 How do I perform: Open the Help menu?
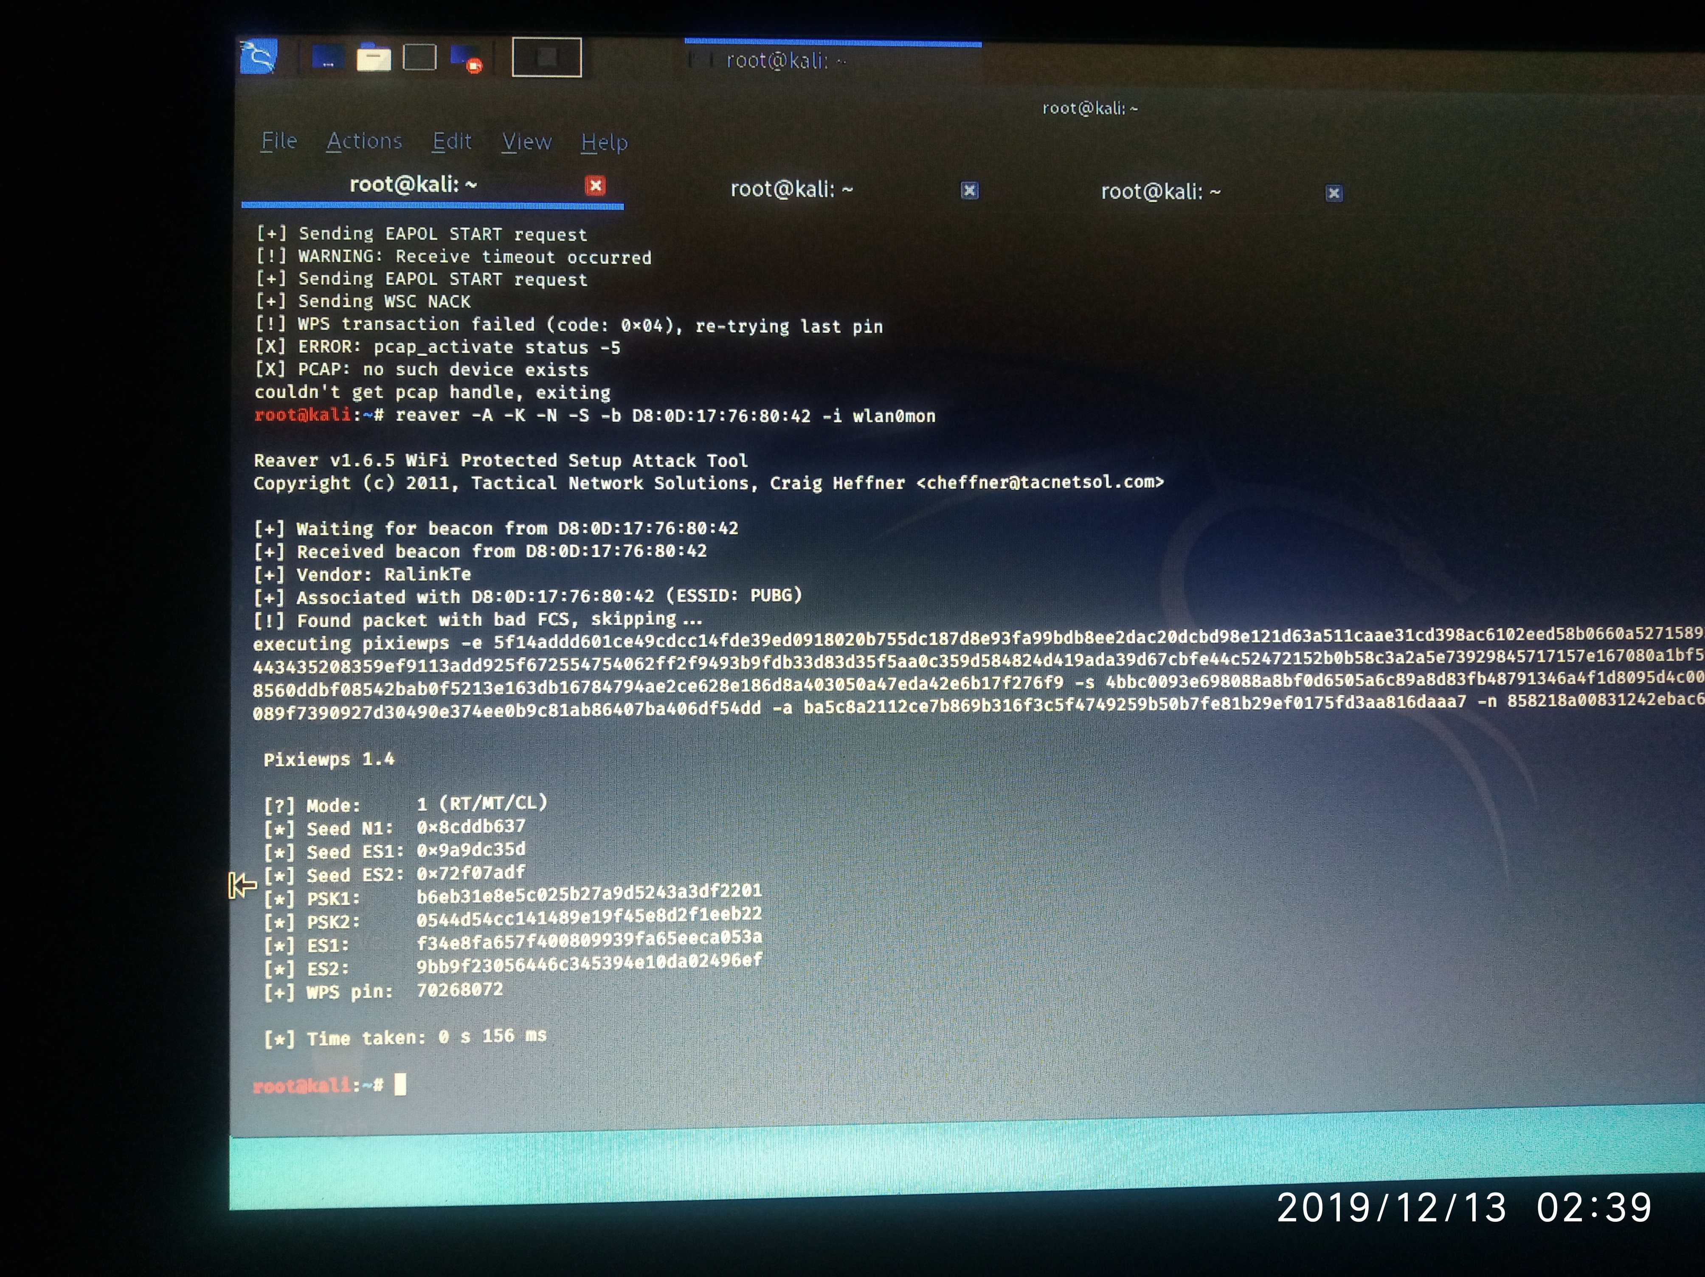(604, 143)
